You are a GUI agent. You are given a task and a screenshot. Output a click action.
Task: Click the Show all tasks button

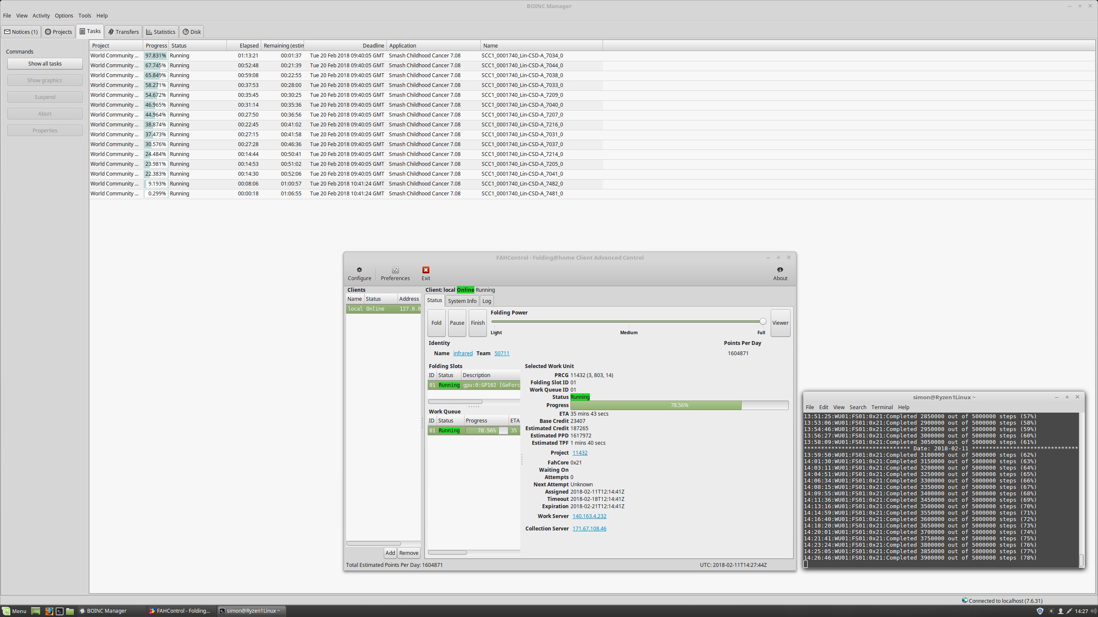(x=45, y=63)
